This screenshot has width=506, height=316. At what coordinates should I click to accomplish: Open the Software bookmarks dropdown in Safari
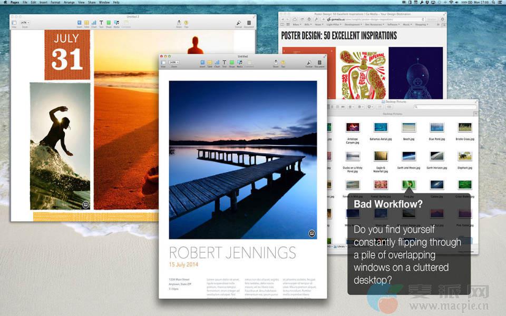click(393, 24)
